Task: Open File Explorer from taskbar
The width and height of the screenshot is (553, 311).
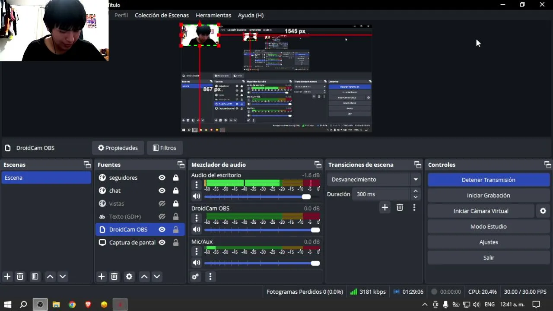Action: coord(56,305)
